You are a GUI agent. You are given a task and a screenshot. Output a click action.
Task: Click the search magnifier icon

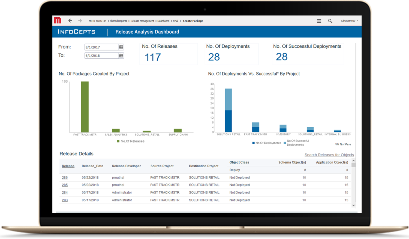pyautogui.click(x=330, y=21)
